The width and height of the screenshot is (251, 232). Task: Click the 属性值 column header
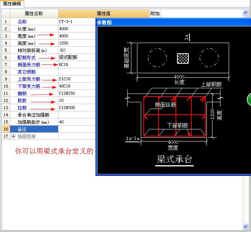pos(103,14)
